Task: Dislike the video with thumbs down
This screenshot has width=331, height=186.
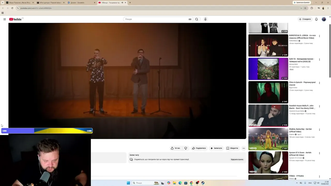Action: click(186, 148)
